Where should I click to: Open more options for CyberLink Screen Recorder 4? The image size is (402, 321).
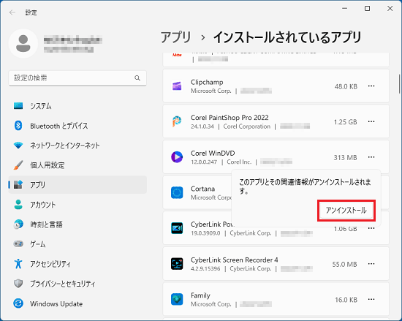[x=371, y=263]
